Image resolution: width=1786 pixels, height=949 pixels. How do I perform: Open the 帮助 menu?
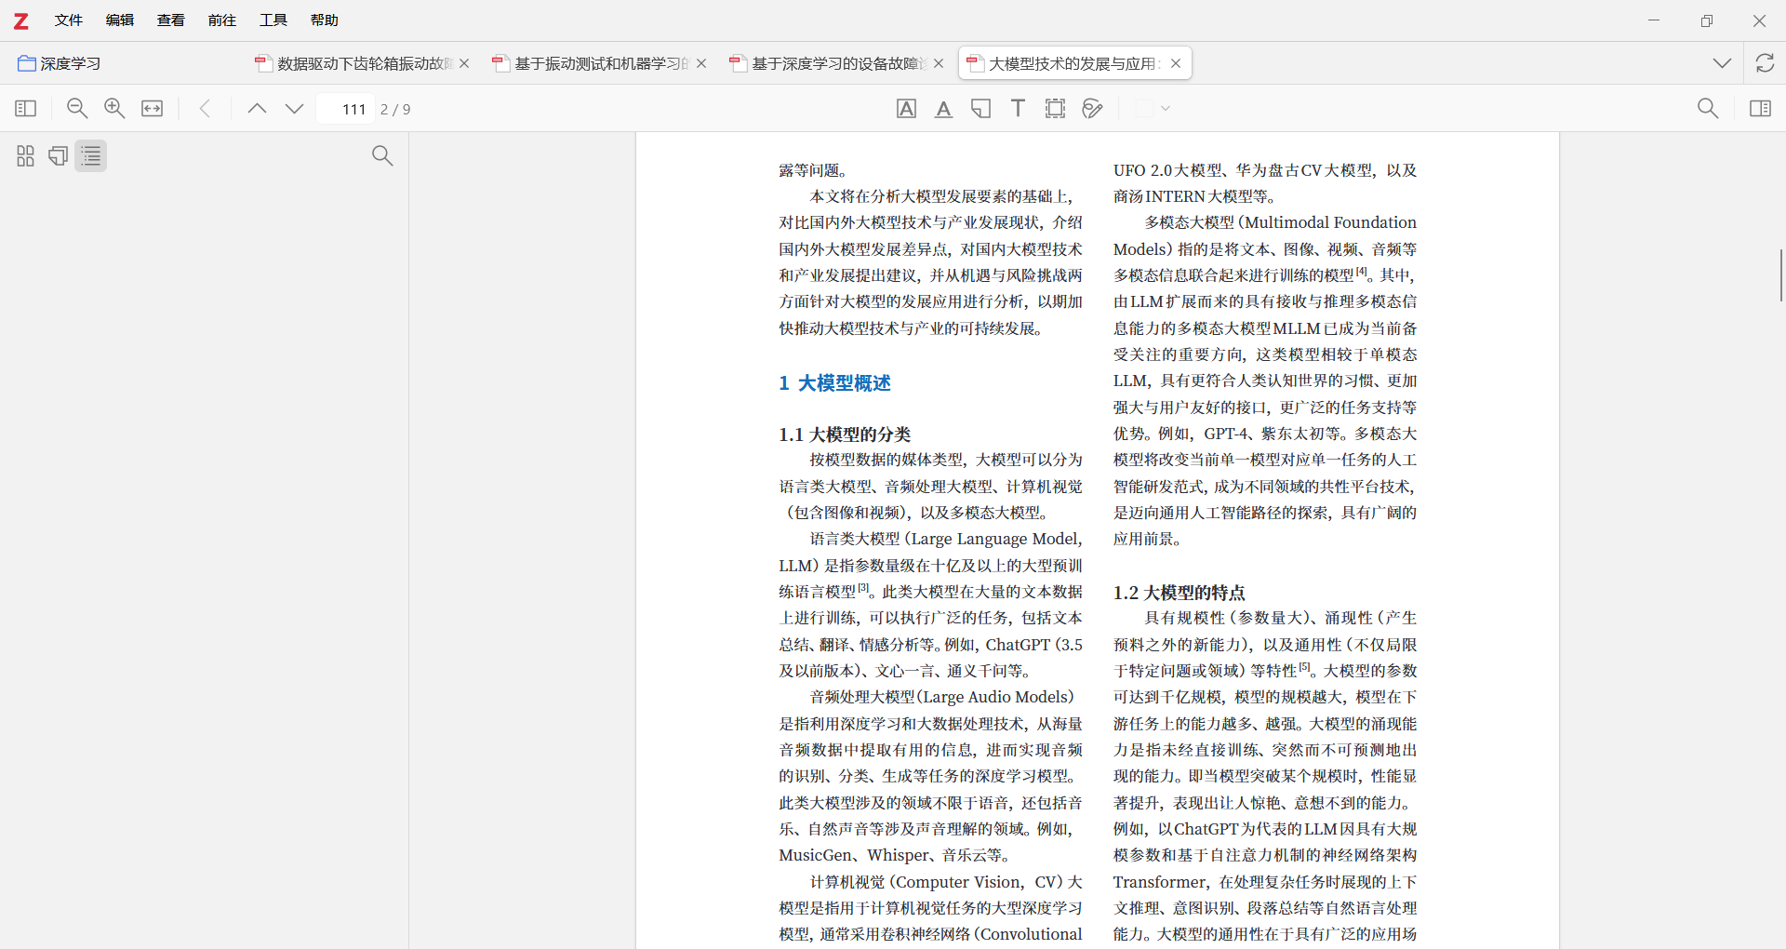(x=325, y=20)
